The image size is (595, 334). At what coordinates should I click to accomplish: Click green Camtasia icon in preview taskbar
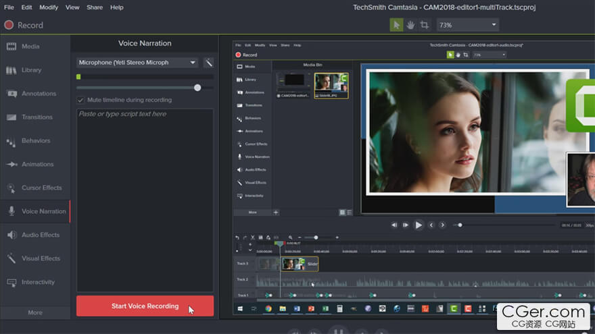click(454, 309)
